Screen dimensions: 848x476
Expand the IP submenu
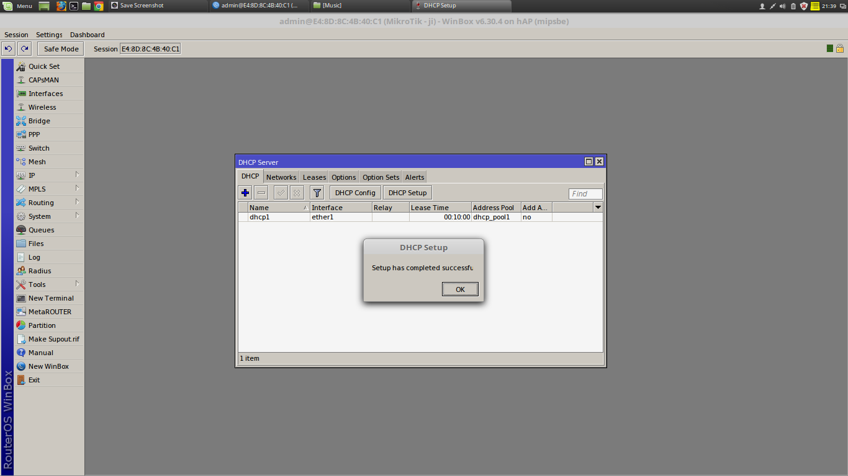(49, 175)
